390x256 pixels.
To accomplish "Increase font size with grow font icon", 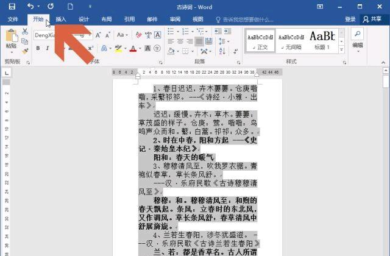I will click(x=98, y=35).
